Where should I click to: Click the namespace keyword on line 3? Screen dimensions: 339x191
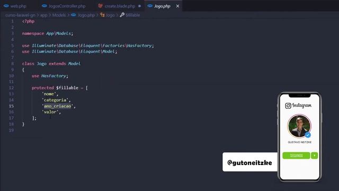point(33,33)
